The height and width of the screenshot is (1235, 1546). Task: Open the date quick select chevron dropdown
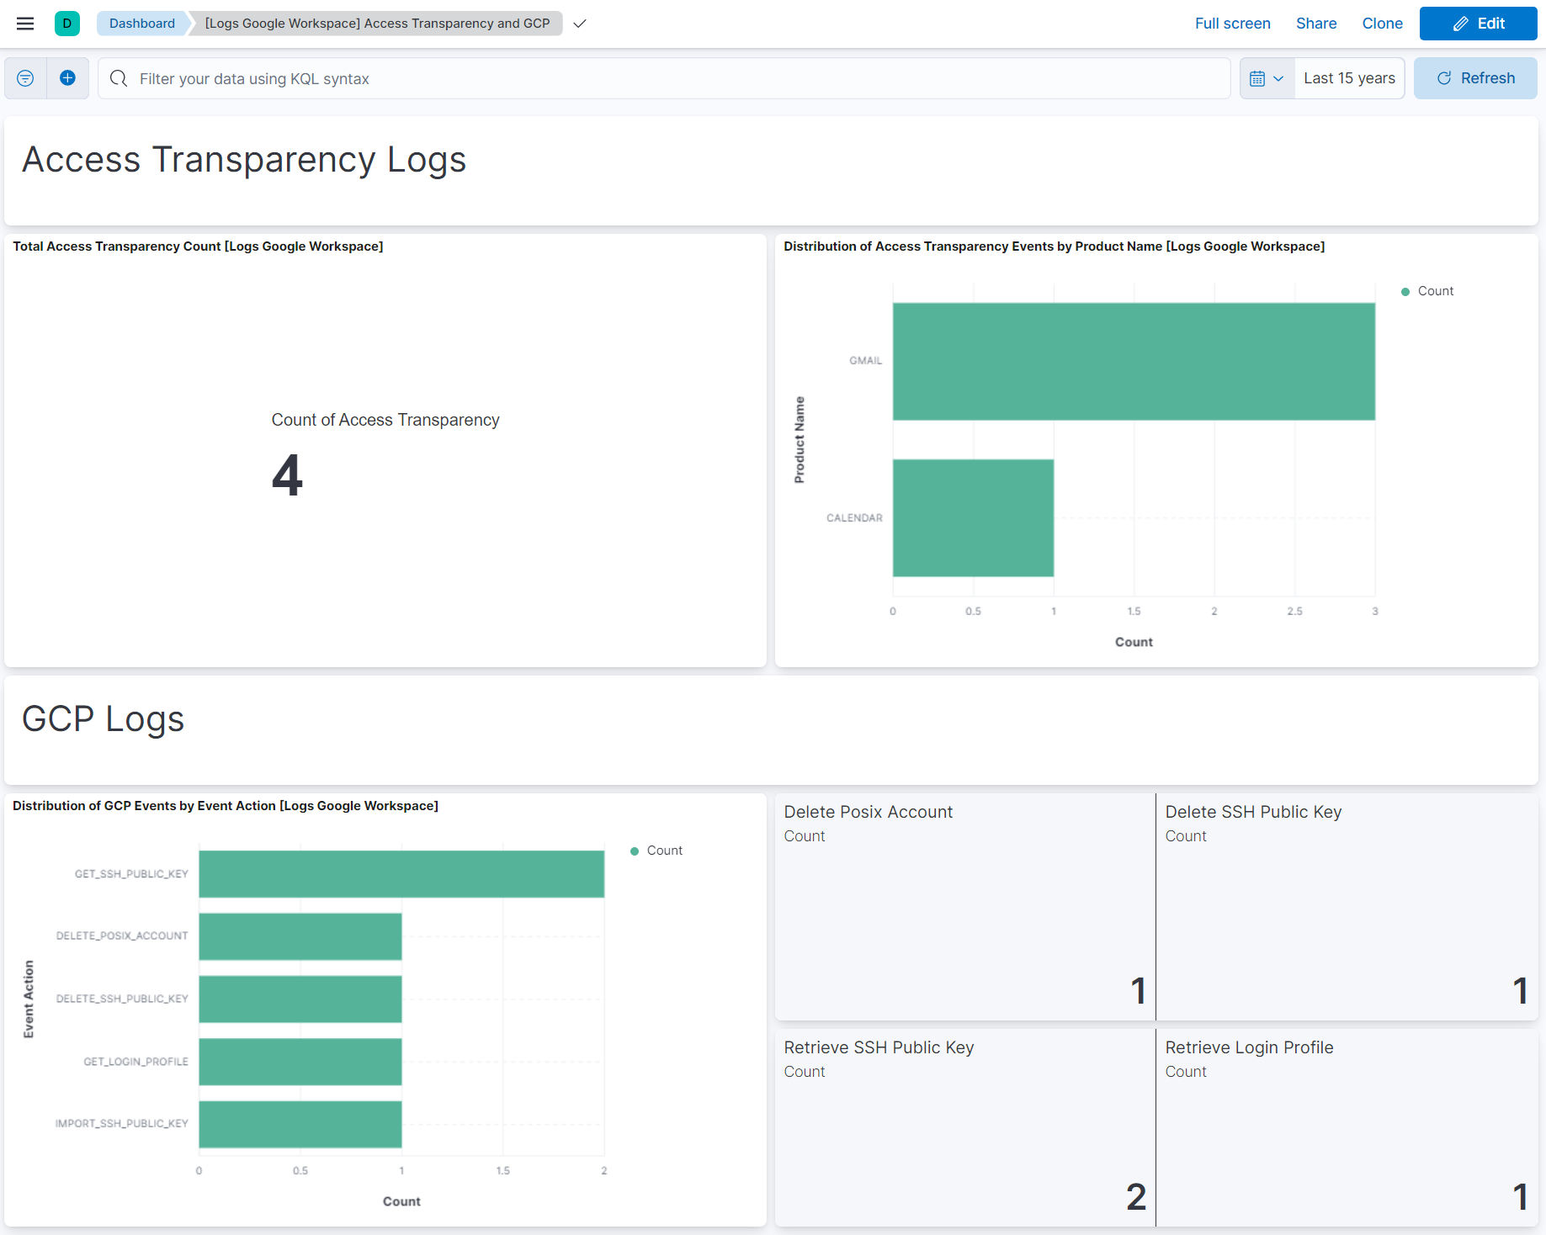[1278, 77]
